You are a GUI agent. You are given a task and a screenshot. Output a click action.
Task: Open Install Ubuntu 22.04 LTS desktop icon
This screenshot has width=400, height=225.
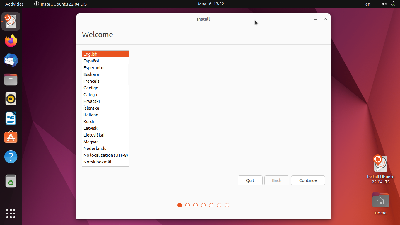pos(381,169)
